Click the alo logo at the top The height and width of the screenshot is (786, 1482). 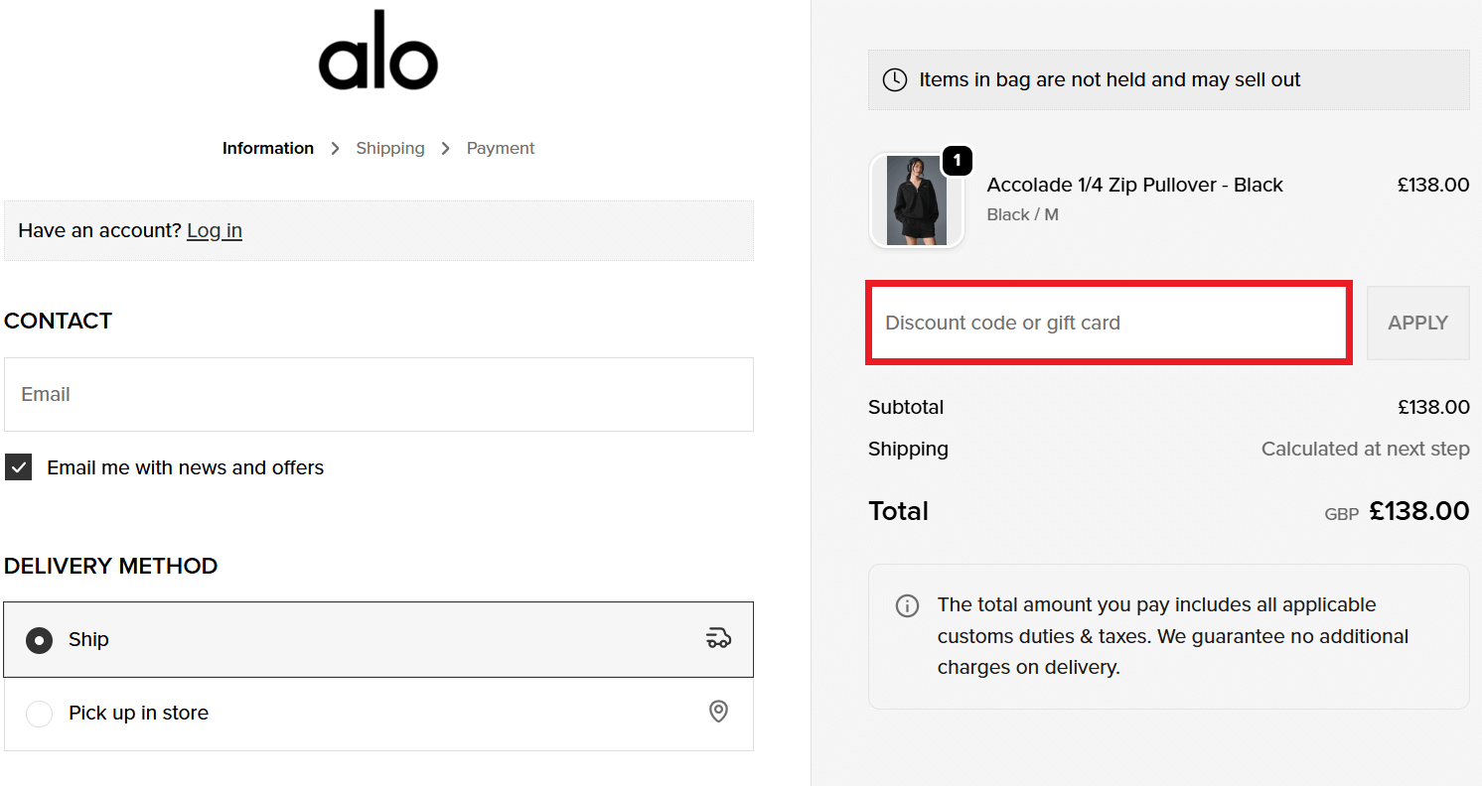pyautogui.click(x=377, y=50)
